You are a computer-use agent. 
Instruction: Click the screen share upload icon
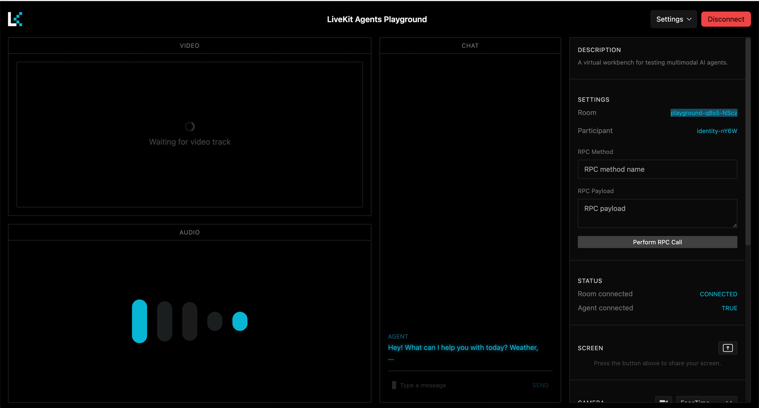click(x=728, y=348)
